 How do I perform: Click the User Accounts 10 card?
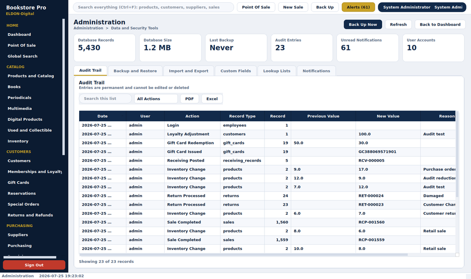coord(433,48)
